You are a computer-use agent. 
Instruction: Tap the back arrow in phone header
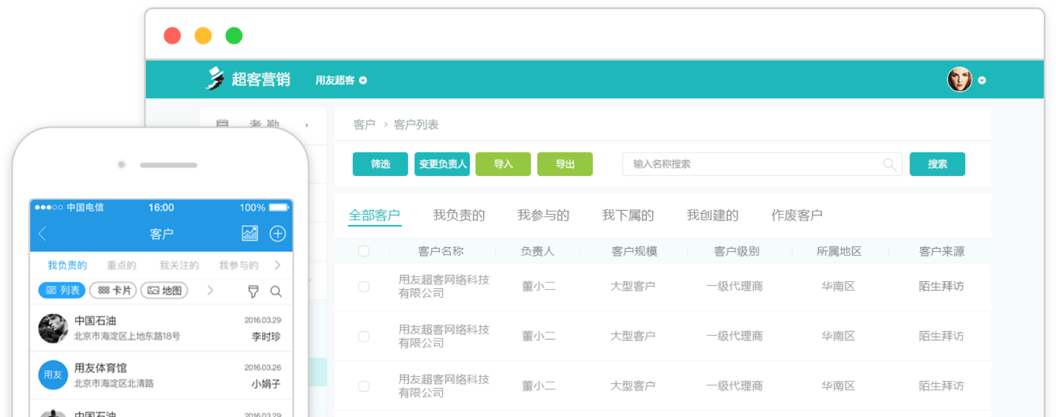(42, 234)
